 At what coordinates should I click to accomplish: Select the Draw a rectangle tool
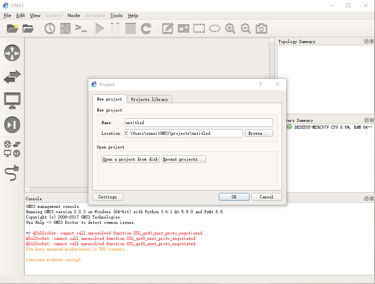click(x=199, y=29)
